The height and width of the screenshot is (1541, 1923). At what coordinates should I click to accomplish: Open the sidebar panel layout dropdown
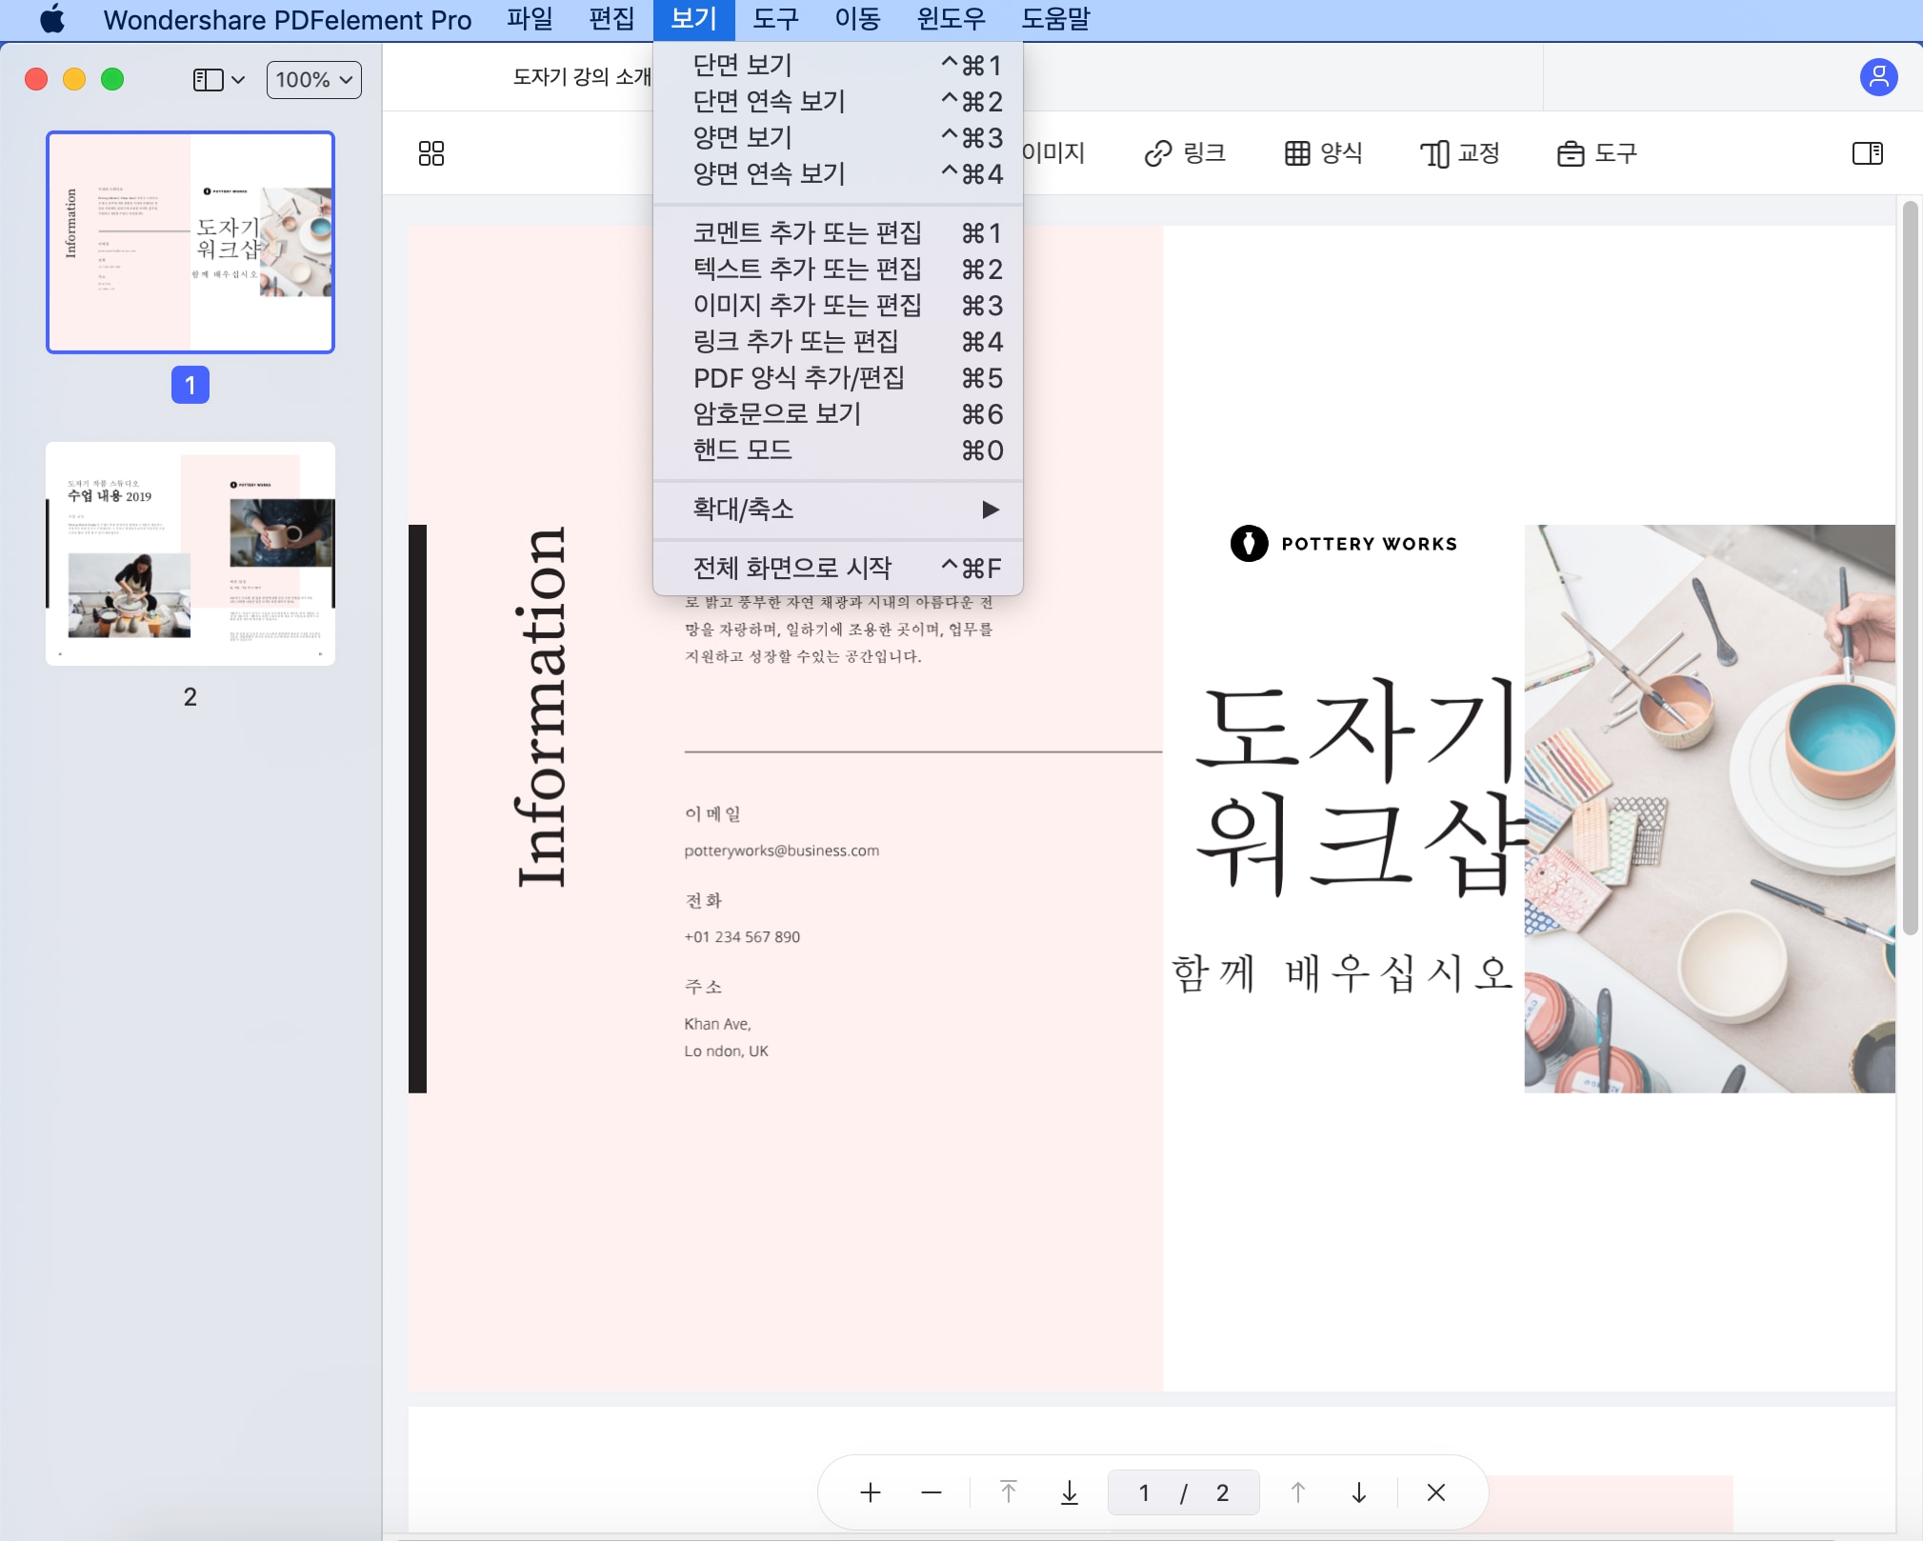[x=219, y=80]
